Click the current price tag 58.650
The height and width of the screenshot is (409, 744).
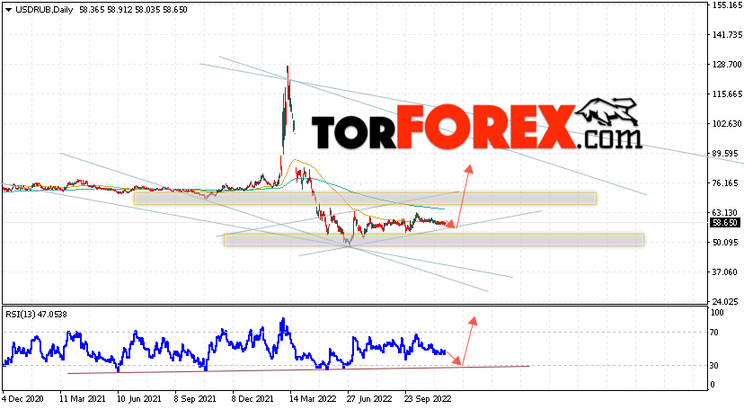coord(724,223)
